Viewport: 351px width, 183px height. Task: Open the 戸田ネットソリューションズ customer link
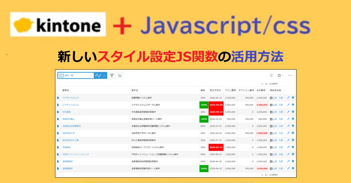tap(76, 154)
